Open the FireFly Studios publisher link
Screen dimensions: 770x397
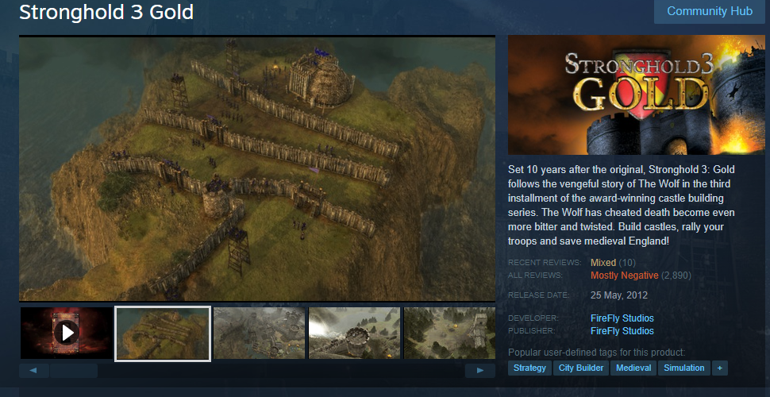pyautogui.click(x=622, y=331)
